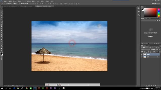Open the 3D menu
The image size is (161, 90).
[38, 1]
